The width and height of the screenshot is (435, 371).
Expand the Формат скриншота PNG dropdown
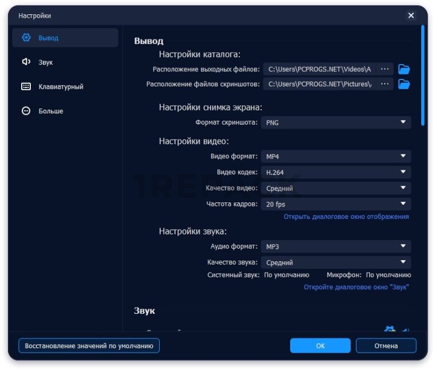(x=336, y=122)
